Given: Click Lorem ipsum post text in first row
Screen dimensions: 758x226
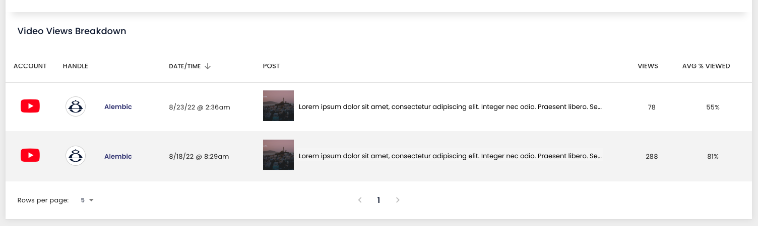Looking at the screenshot, I should click(x=451, y=107).
